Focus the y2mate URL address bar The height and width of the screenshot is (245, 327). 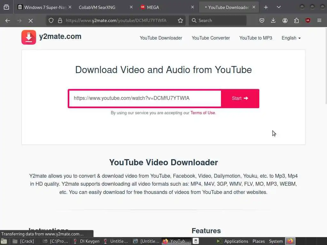pos(116,20)
